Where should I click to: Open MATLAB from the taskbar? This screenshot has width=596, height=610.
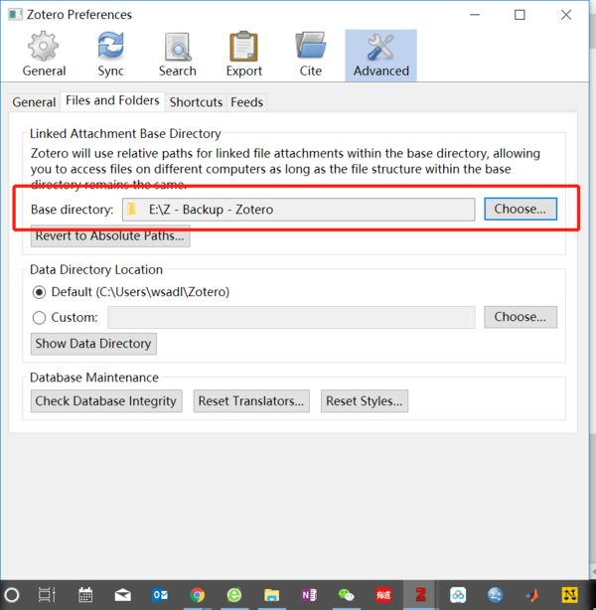532,595
